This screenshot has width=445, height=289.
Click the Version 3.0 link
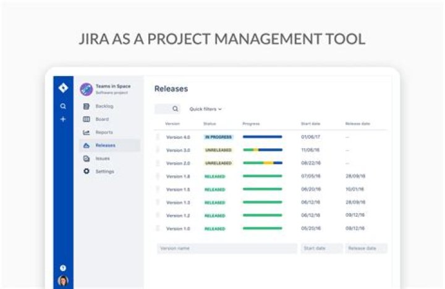[x=178, y=150]
